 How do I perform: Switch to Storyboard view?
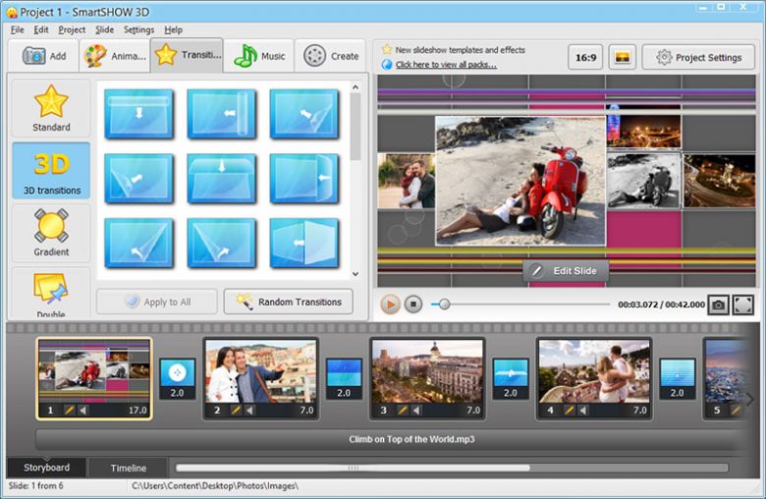click(x=46, y=468)
